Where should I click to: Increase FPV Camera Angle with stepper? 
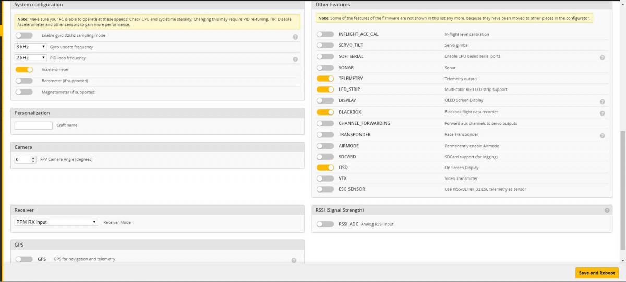click(x=33, y=158)
